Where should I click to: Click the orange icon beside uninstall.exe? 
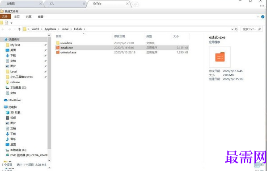point(58,53)
